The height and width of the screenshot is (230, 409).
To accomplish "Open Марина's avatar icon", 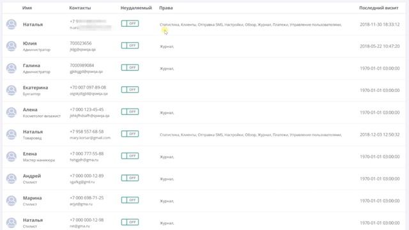I will 12,201.
